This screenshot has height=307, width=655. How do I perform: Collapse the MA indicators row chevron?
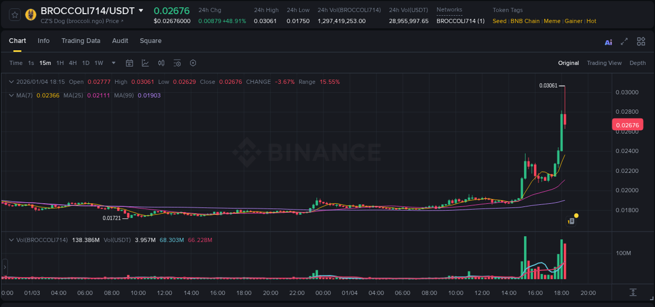click(x=11, y=95)
